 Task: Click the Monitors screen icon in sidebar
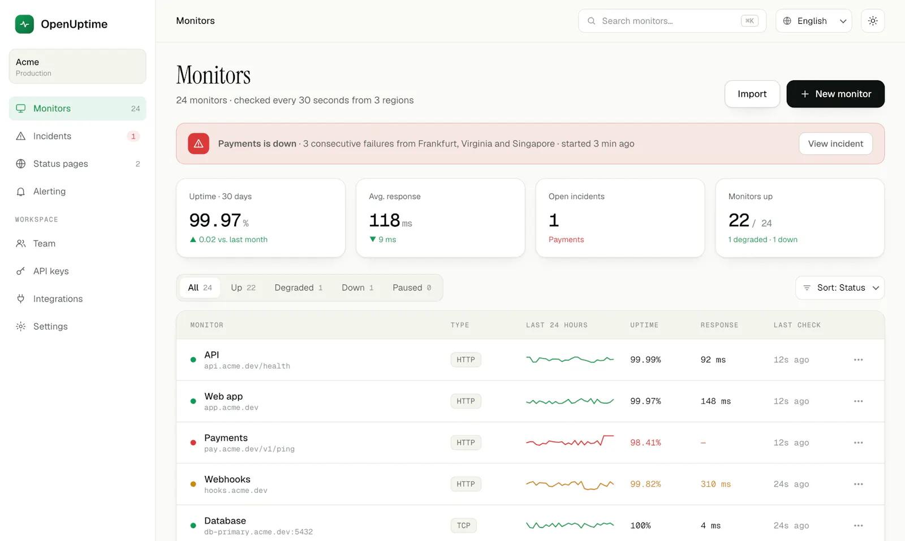click(21, 109)
